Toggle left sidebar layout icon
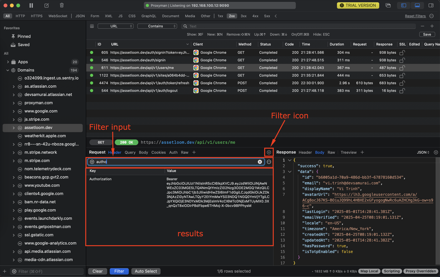This screenshot has height=277, width=440. point(403,5)
